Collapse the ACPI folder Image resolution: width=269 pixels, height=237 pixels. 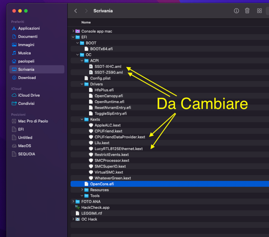pyautogui.click(x=82, y=61)
